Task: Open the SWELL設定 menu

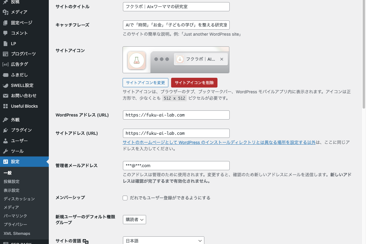Action: (x=24, y=85)
